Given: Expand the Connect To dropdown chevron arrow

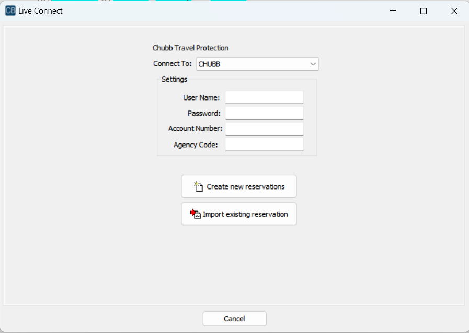Looking at the screenshot, I should click(x=313, y=64).
